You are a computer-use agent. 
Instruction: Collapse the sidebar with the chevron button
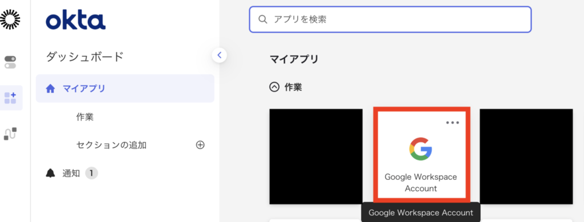220,55
